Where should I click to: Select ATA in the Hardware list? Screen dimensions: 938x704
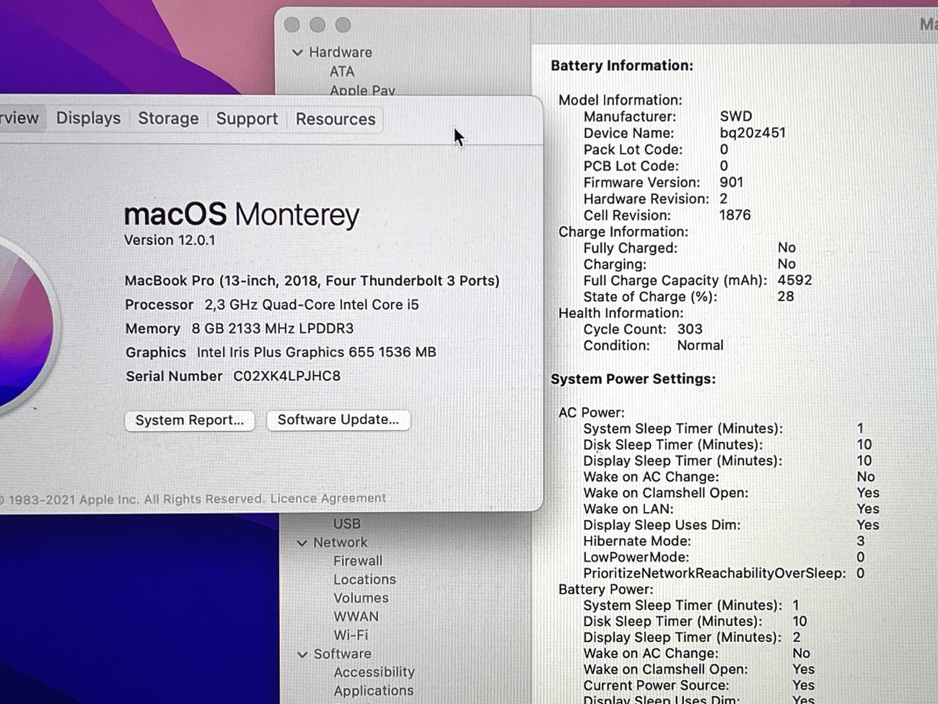(342, 71)
